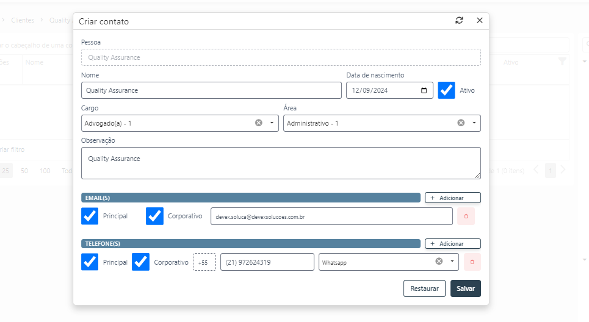Uncheck the email Principal checkbox

[x=90, y=216]
